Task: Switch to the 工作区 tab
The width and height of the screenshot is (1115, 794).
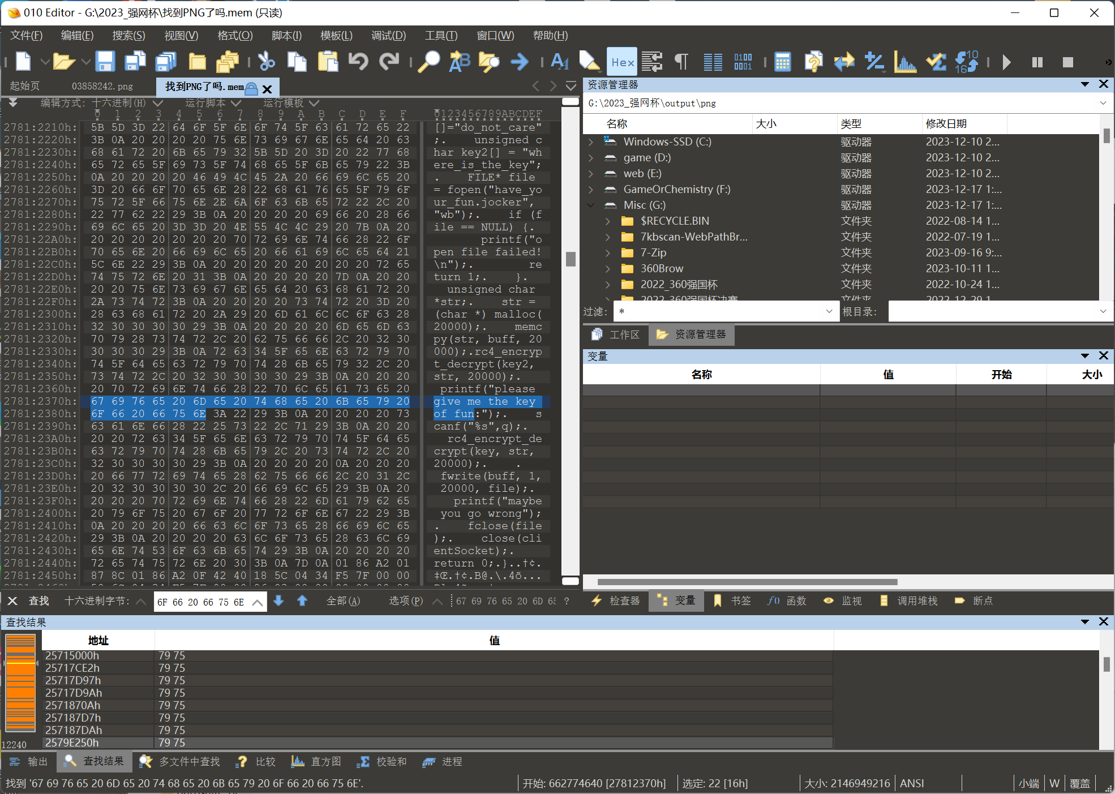Action: (x=616, y=334)
